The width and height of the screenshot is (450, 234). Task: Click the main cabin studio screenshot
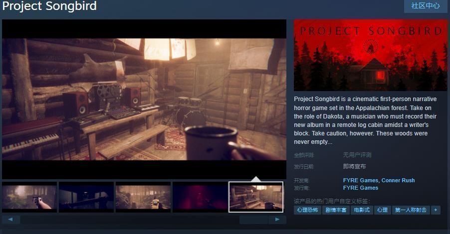144,99
